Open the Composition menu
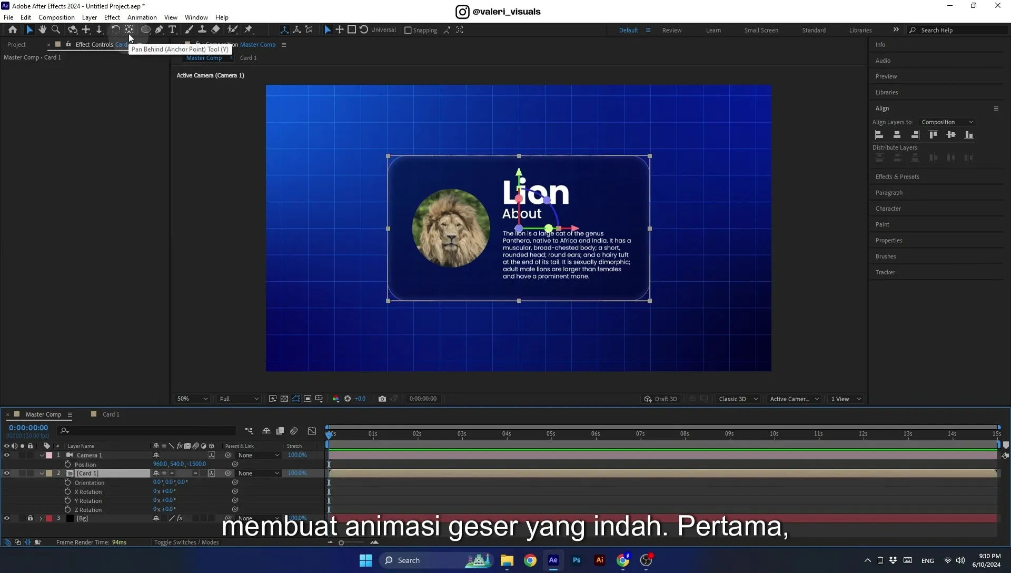This screenshot has height=573, width=1011. click(56, 17)
